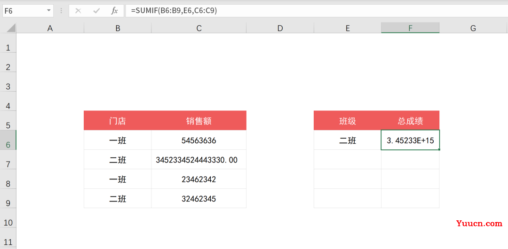Select cell B8 containing 一班
This screenshot has height=249, width=508.
[x=118, y=179]
